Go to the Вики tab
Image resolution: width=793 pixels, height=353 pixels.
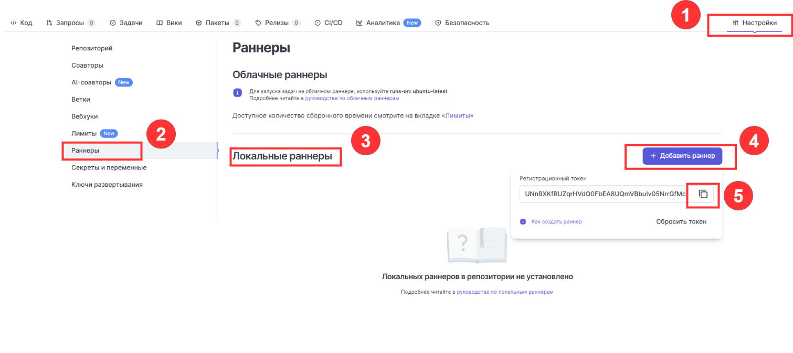[x=169, y=23]
